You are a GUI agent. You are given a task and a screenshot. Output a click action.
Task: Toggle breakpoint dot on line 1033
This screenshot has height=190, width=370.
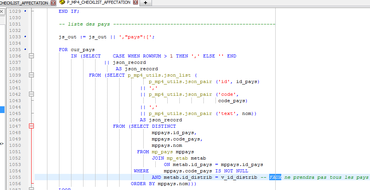pos(25,37)
